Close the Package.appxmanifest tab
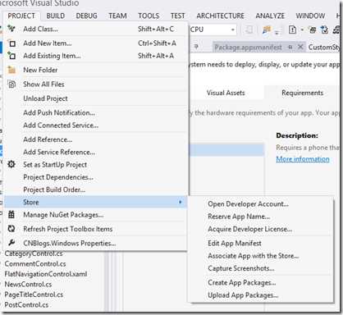This screenshot has height=315, width=343. pos(300,47)
